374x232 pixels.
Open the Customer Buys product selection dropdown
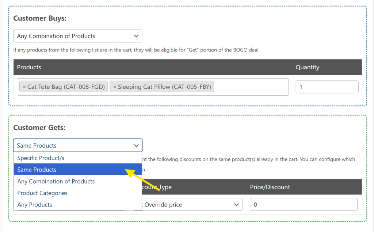77,36
